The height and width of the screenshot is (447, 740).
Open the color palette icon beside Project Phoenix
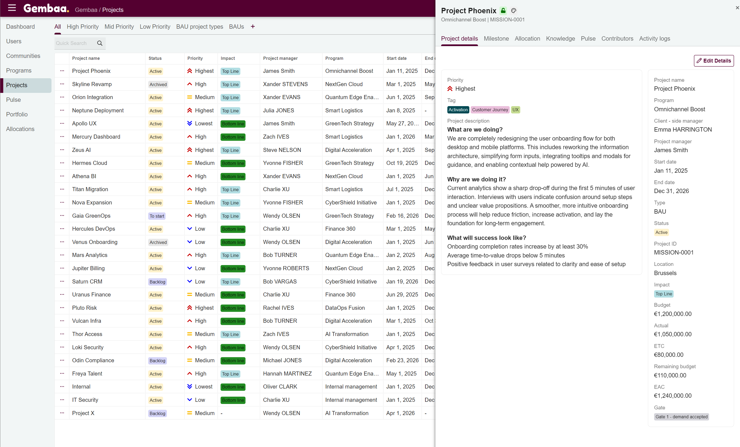(x=513, y=11)
